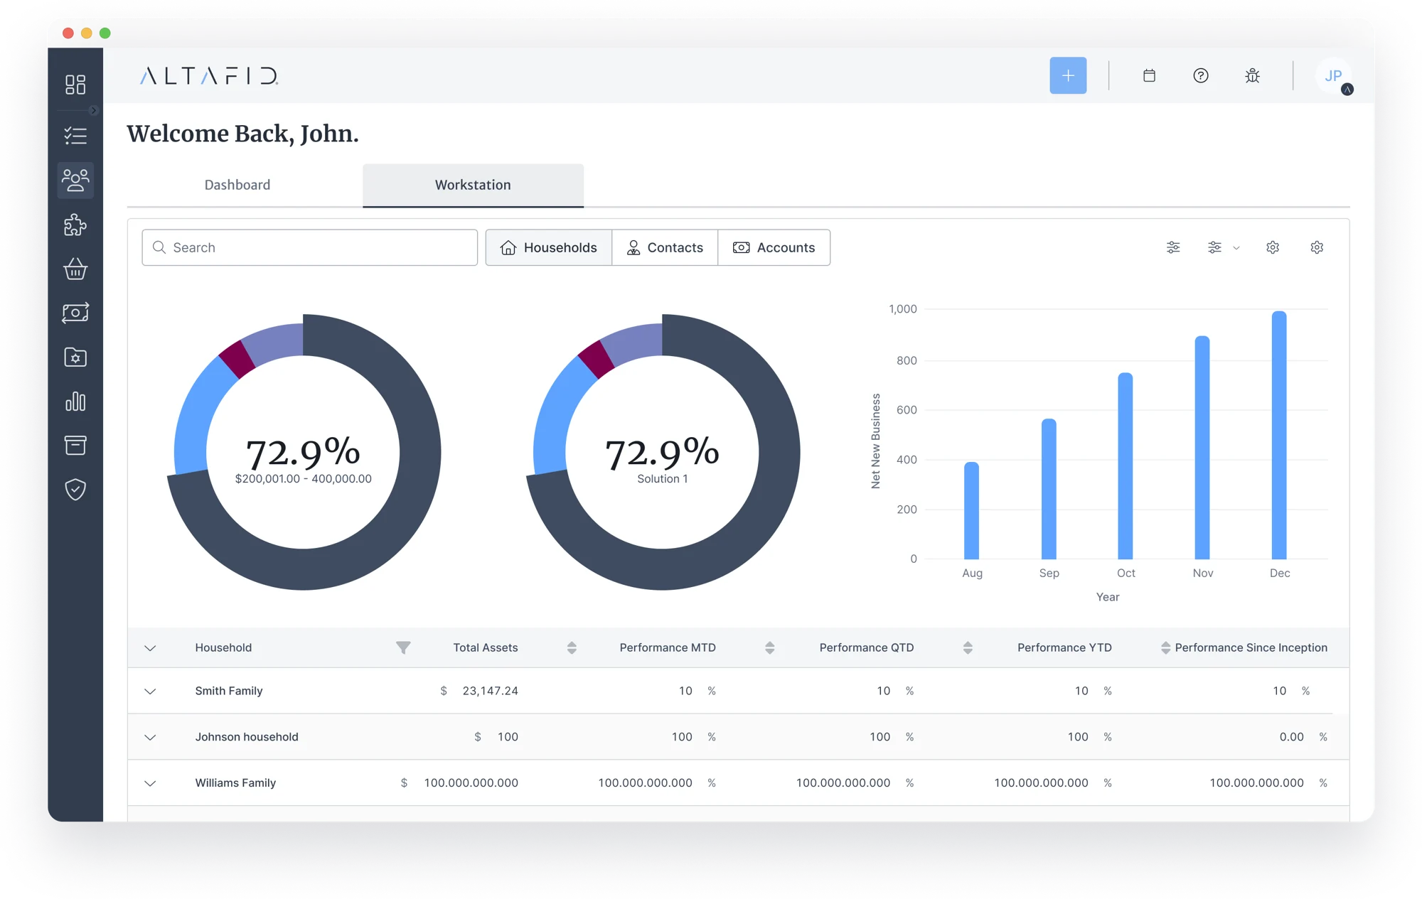Click the shield check compliance icon
1422x899 pixels.
pos(75,490)
